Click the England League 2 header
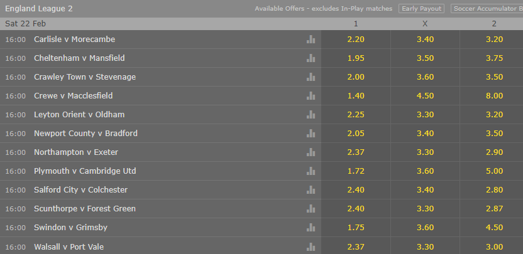The image size is (523, 254). 39,9
